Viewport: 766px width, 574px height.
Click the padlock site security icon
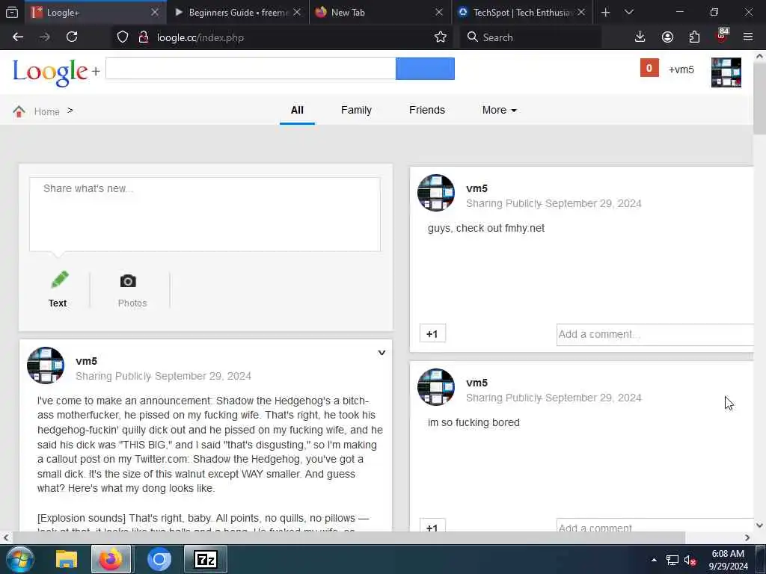[143, 37]
